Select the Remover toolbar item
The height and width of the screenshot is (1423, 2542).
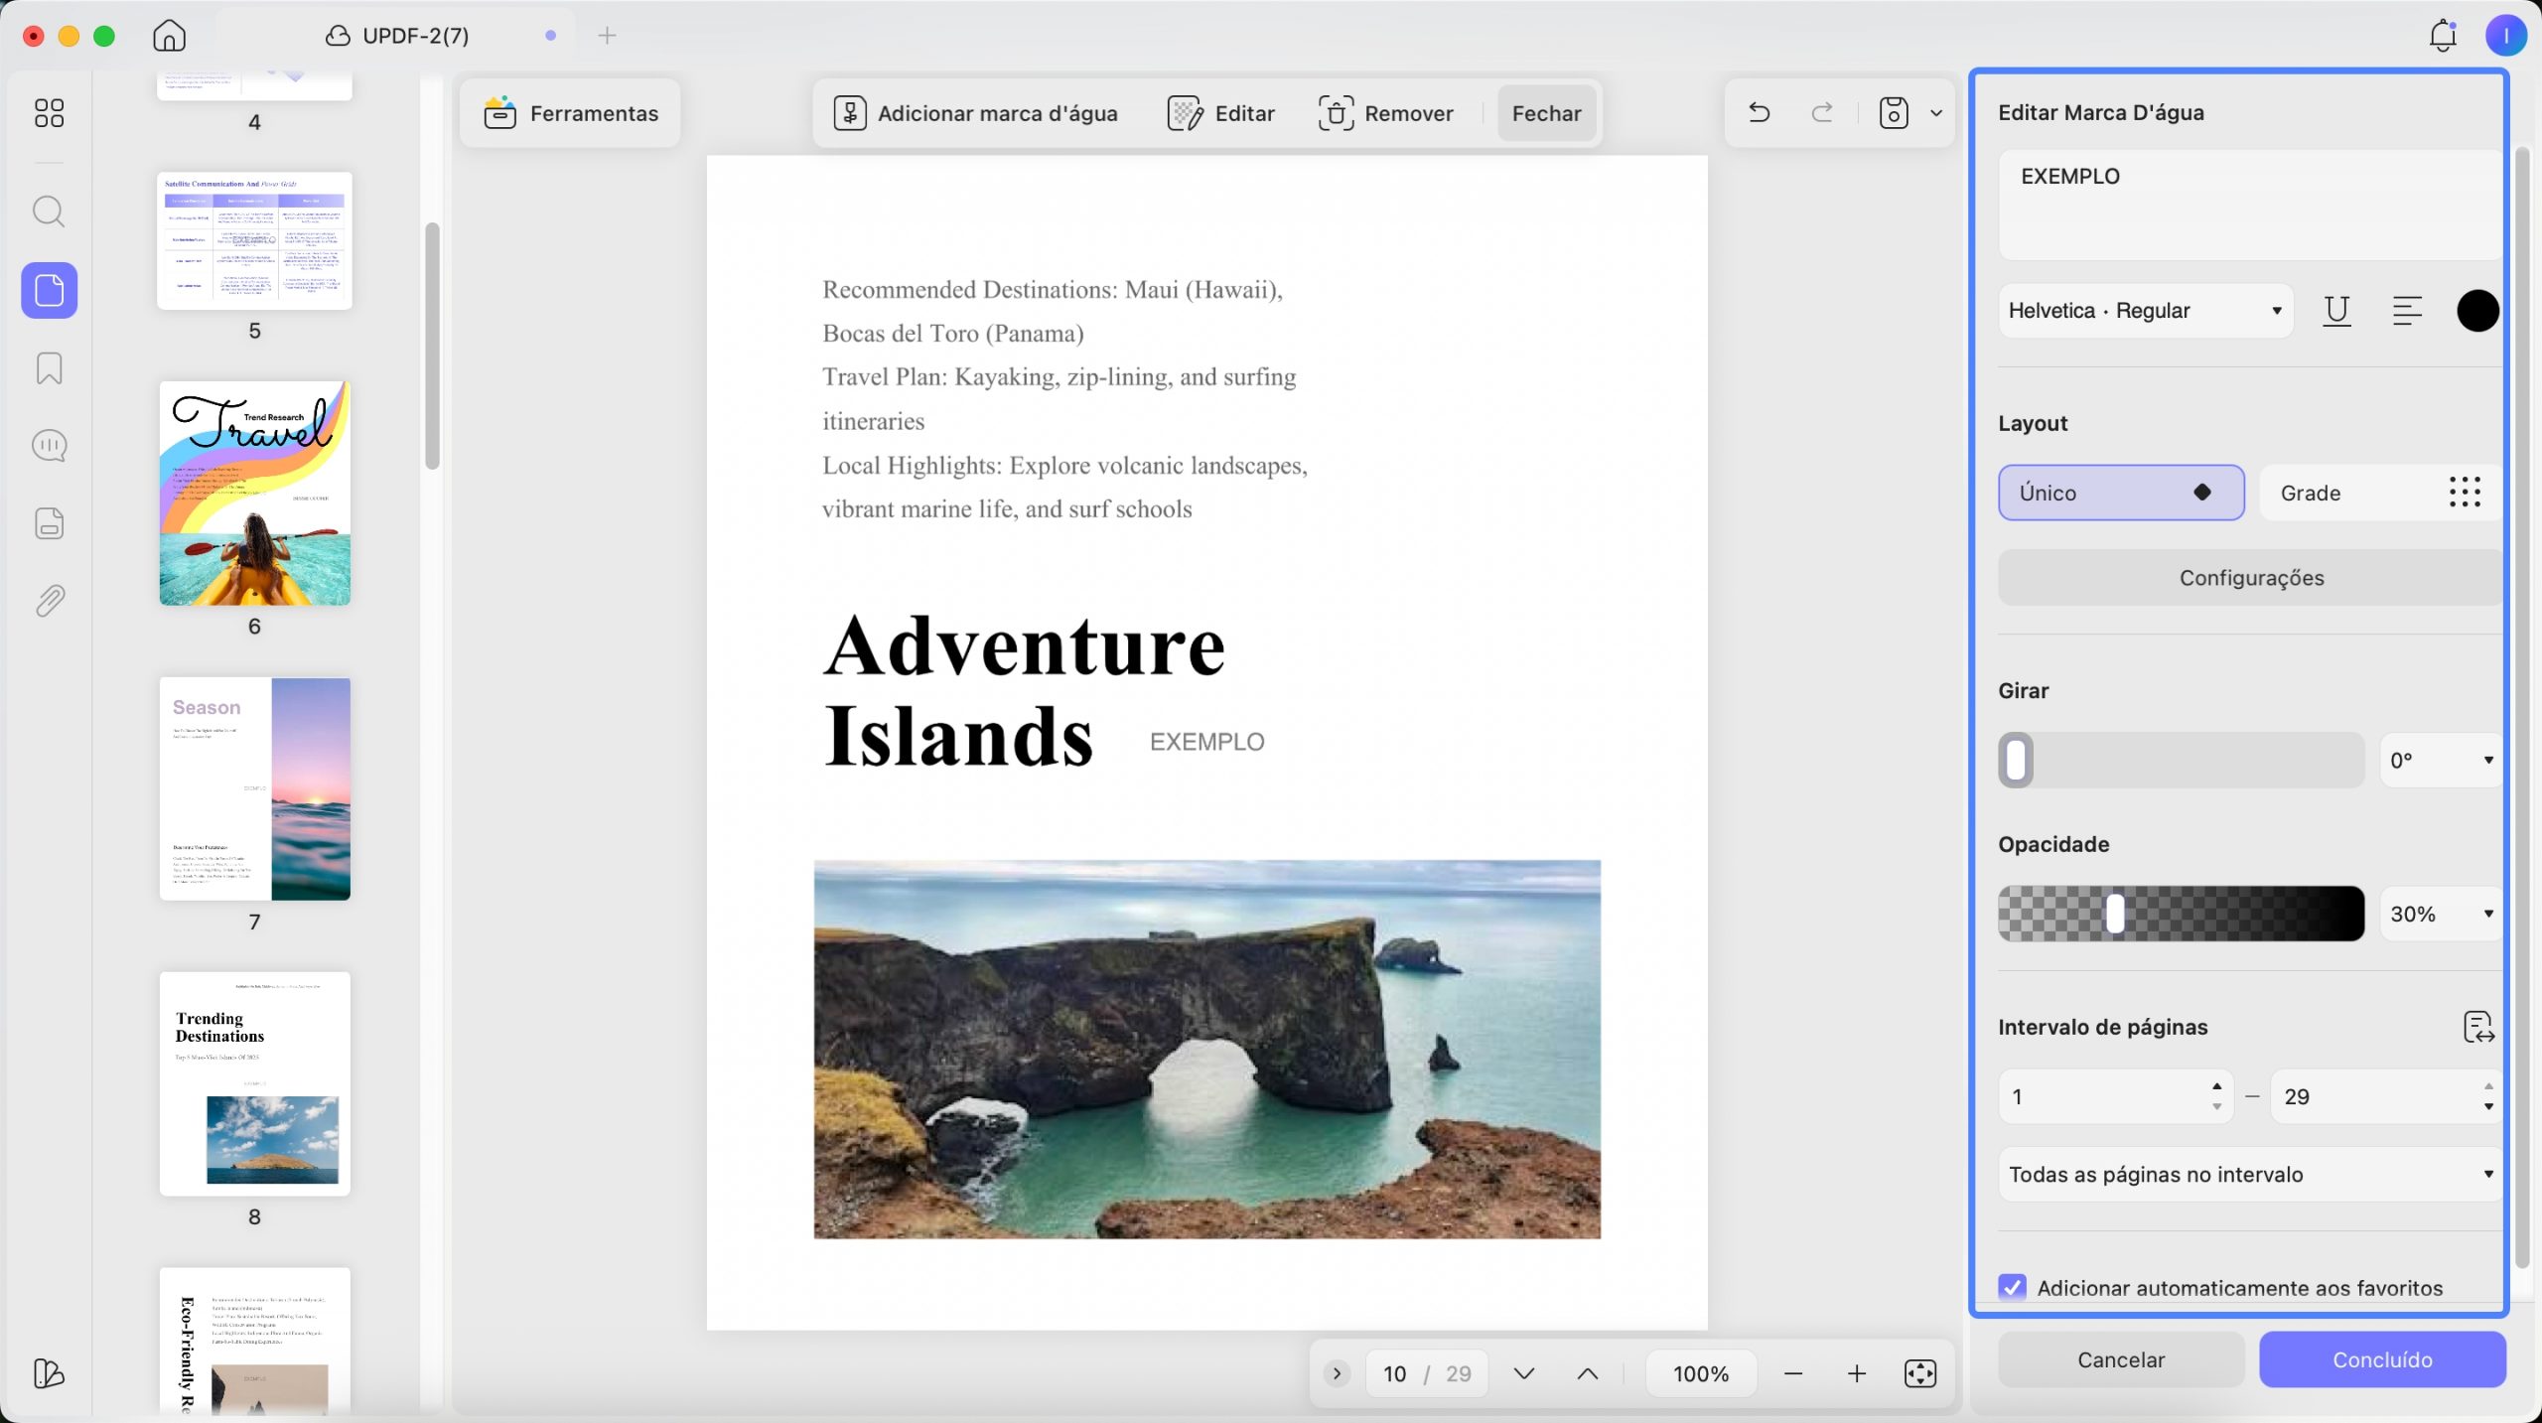pyautogui.click(x=1385, y=113)
